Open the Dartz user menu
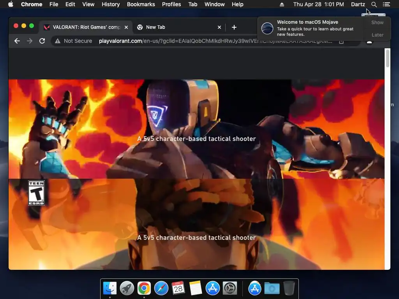The image size is (399, 299). [358, 4]
